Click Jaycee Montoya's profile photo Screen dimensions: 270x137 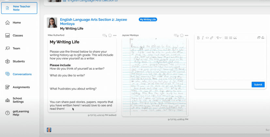point(52,23)
